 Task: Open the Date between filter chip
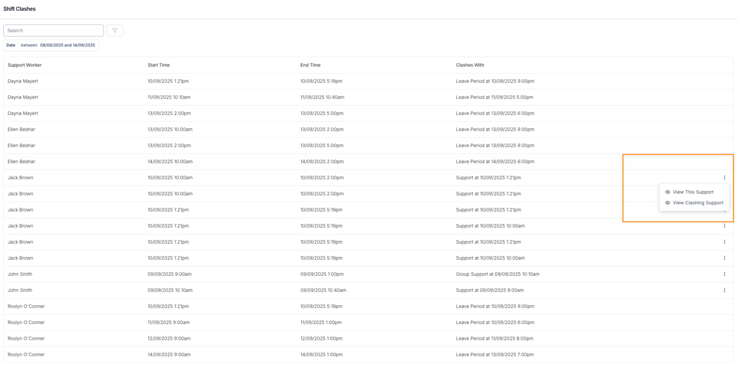pyautogui.click(x=51, y=45)
